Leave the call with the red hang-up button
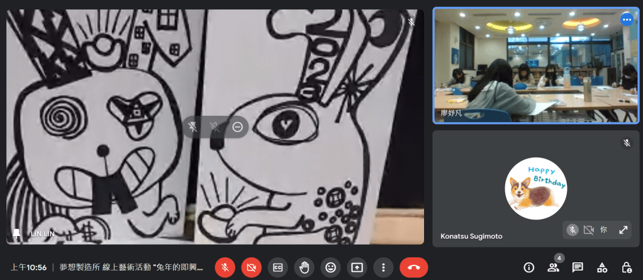643x280 pixels. pyautogui.click(x=413, y=267)
